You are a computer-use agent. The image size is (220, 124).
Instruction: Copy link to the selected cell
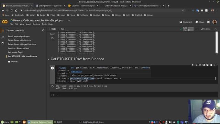tap(200, 65)
